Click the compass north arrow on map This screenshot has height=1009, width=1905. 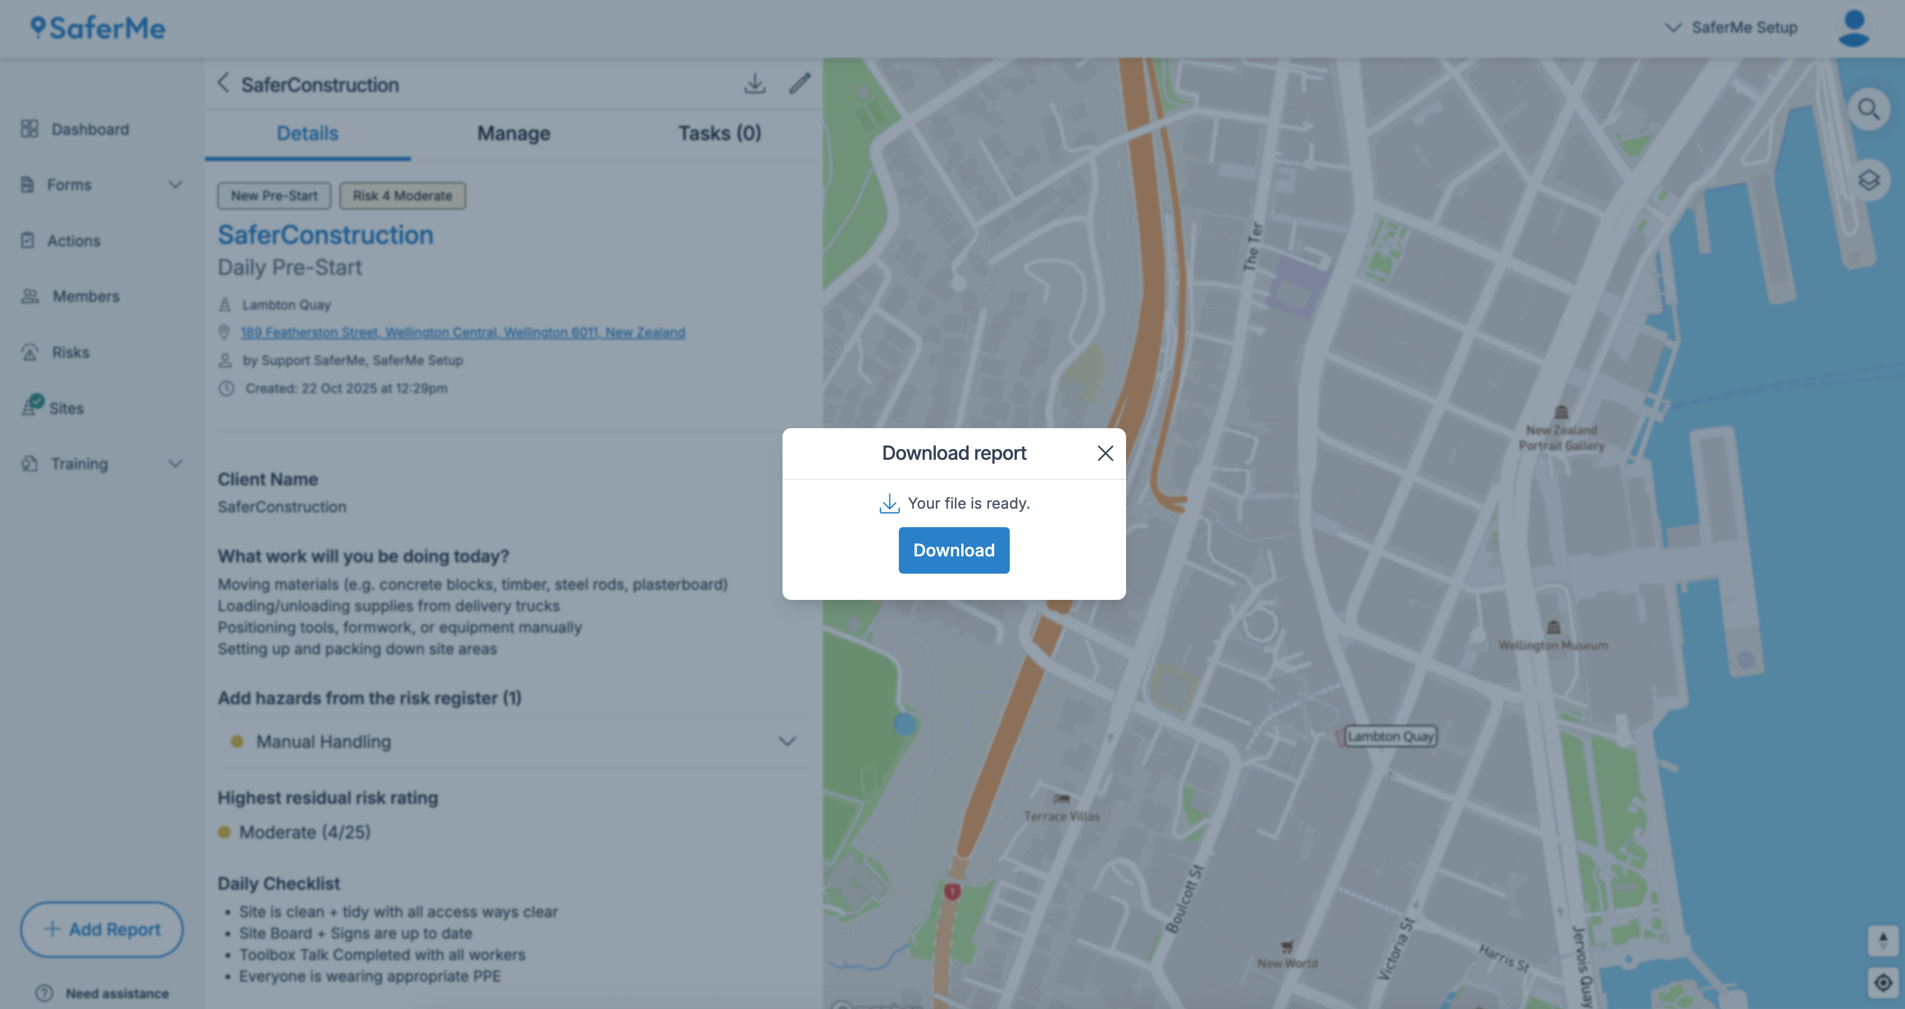coord(1882,940)
